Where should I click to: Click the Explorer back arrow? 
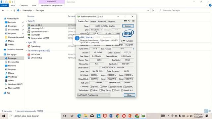pyautogui.click(x=3, y=10)
